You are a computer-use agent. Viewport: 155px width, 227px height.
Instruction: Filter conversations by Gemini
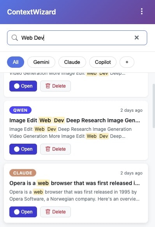point(41,62)
